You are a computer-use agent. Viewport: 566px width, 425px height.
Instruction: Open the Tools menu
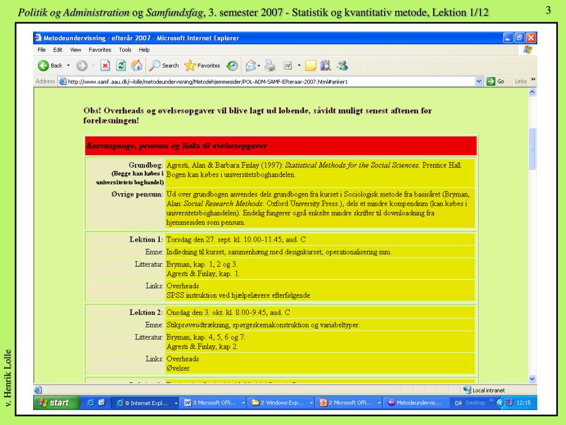click(125, 50)
